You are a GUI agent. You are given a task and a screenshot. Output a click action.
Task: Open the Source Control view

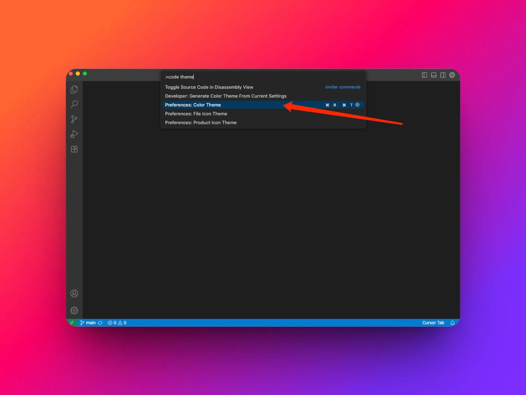click(x=74, y=119)
